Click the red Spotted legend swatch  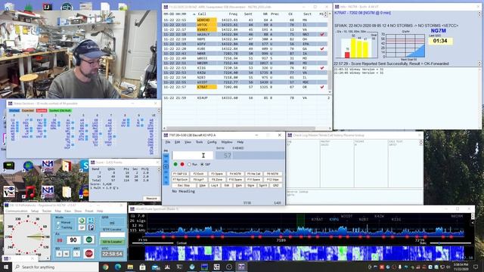coord(42,110)
